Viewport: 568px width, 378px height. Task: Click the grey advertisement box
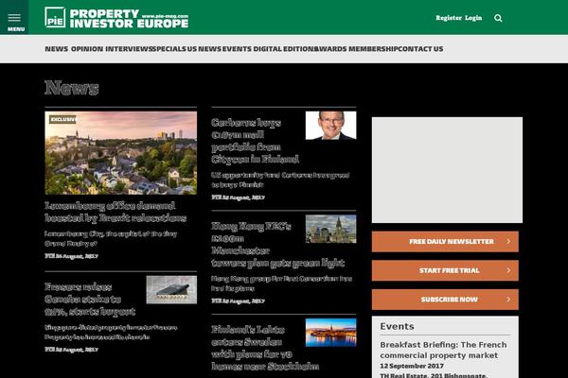(x=447, y=170)
